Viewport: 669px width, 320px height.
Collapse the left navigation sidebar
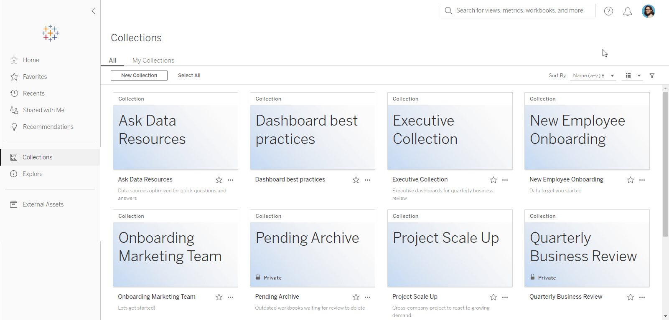[93, 11]
